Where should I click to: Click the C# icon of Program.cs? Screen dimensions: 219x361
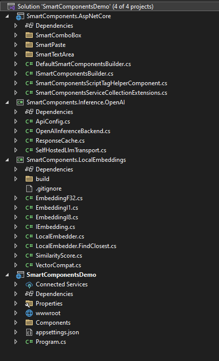(29, 342)
